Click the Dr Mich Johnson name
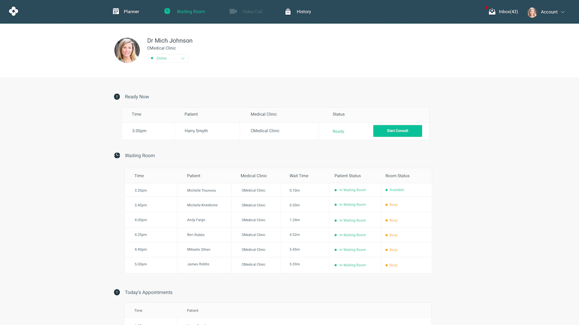This screenshot has height=325, width=579. pyautogui.click(x=170, y=41)
